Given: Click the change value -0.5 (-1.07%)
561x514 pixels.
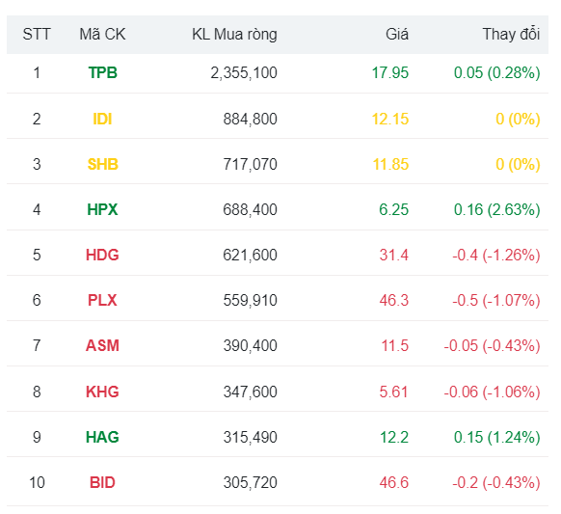Looking at the screenshot, I should point(496,300).
